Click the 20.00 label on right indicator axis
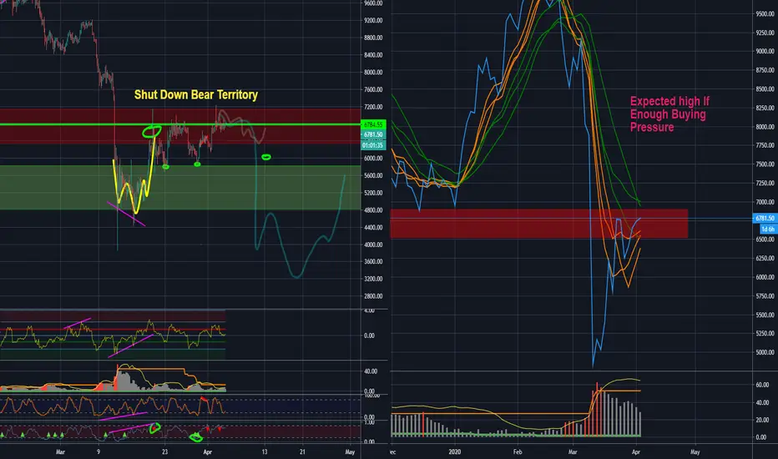The image size is (778, 459). (x=762, y=420)
